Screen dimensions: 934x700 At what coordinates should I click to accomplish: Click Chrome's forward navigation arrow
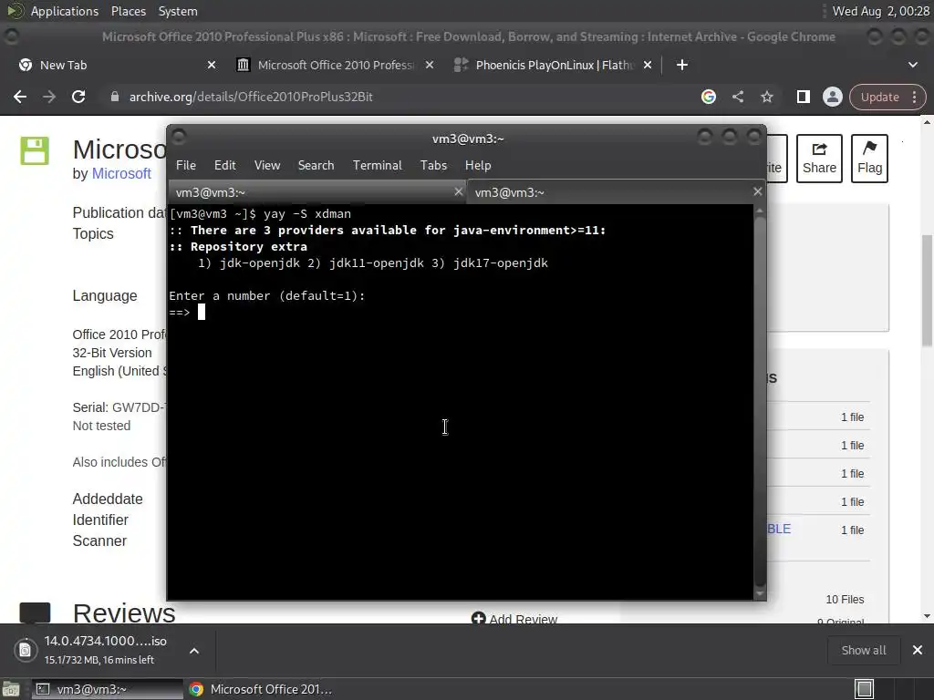pos(49,97)
